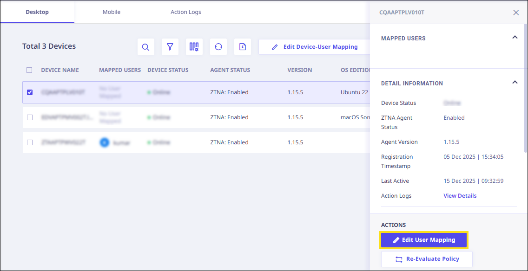The width and height of the screenshot is (528, 271).
Task: Open column settings icon
Action: pyautogui.click(x=194, y=47)
